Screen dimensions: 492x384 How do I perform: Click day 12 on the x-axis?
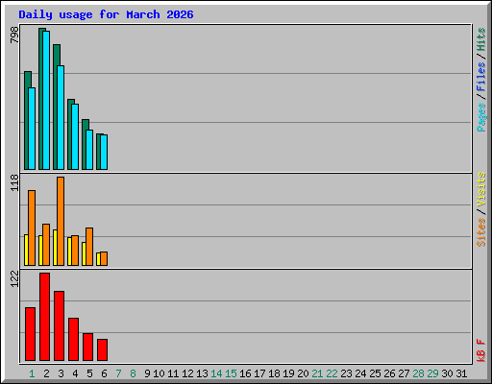187,373
